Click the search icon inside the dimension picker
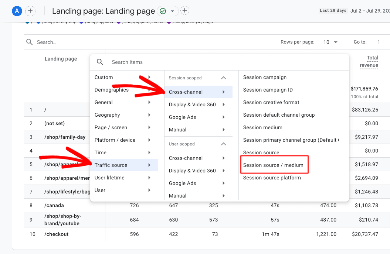Image resolution: width=390 pixels, height=254 pixels. pos(100,62)
